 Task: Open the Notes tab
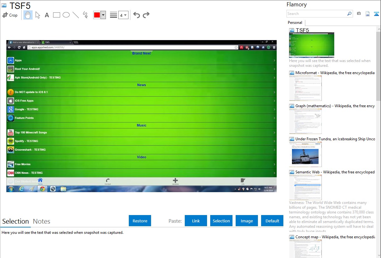[x=42, y=221]
